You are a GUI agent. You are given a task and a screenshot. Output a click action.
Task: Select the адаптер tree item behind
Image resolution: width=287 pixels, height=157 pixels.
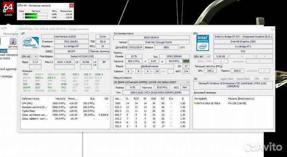click(x=8, y=69)
